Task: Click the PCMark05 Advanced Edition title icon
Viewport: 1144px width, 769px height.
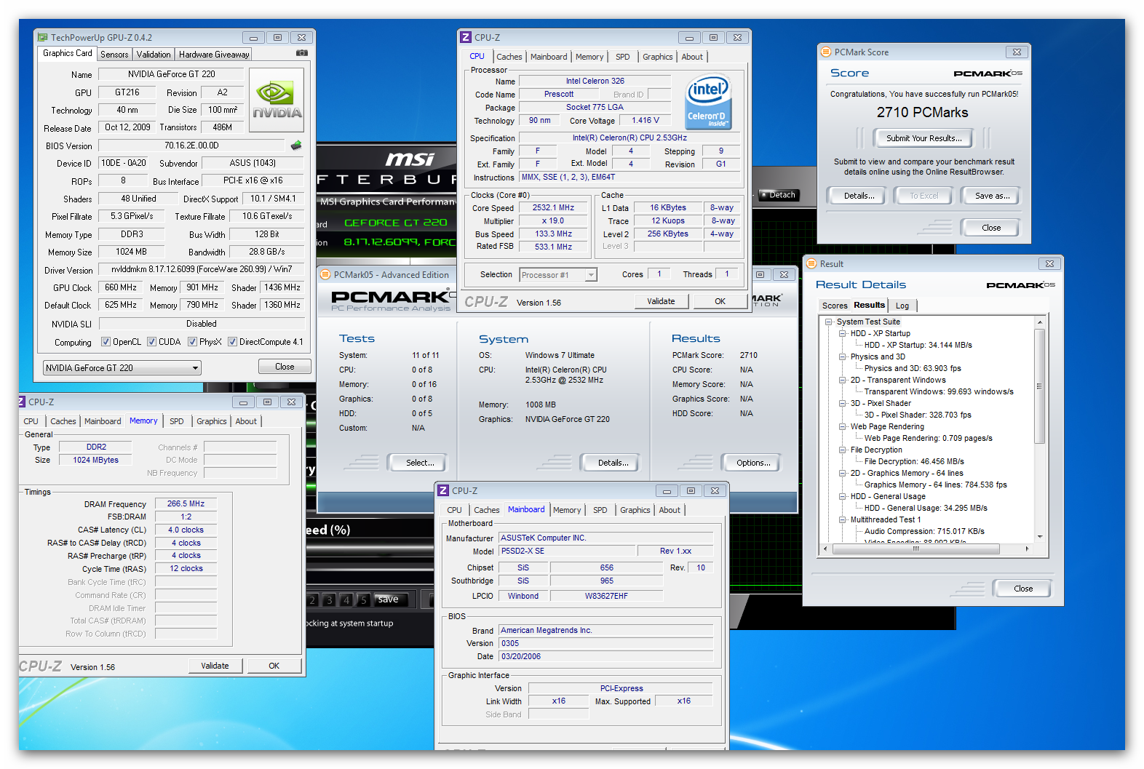Action: (x=325, y=274)
